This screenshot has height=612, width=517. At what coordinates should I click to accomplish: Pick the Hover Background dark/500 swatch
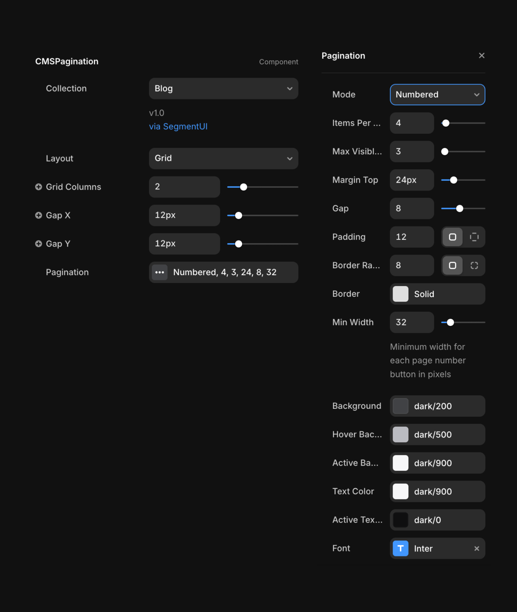click(400, 435)
